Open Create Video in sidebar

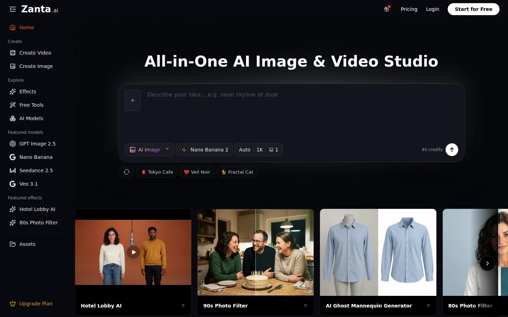click(x=37, y=53)
